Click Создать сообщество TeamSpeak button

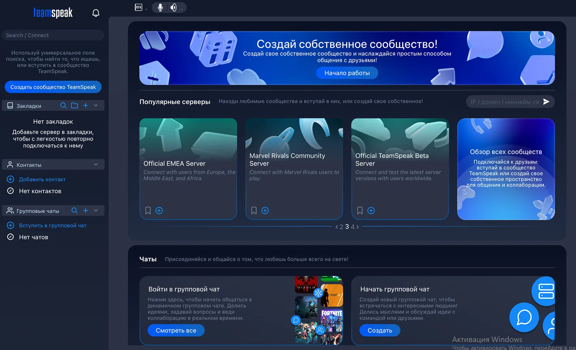coord(53,87)
